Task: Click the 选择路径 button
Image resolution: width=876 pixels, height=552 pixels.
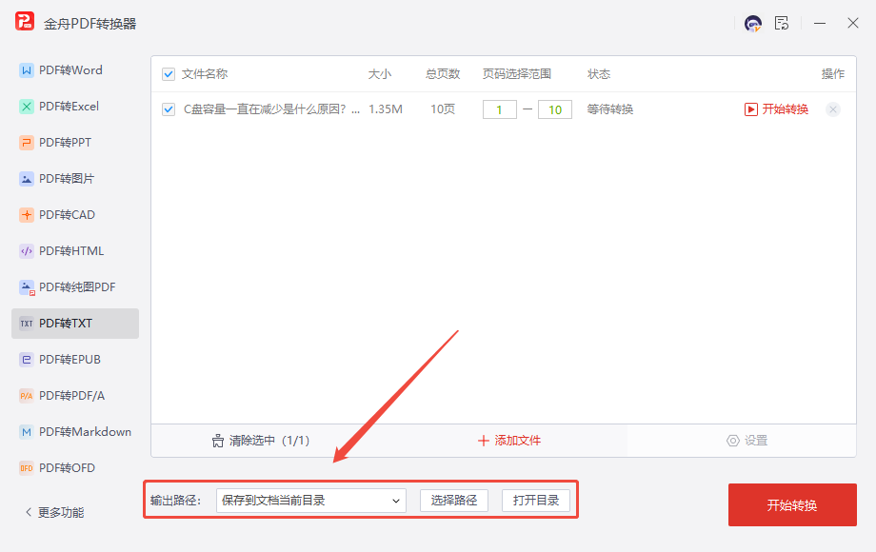Action: 453,501
